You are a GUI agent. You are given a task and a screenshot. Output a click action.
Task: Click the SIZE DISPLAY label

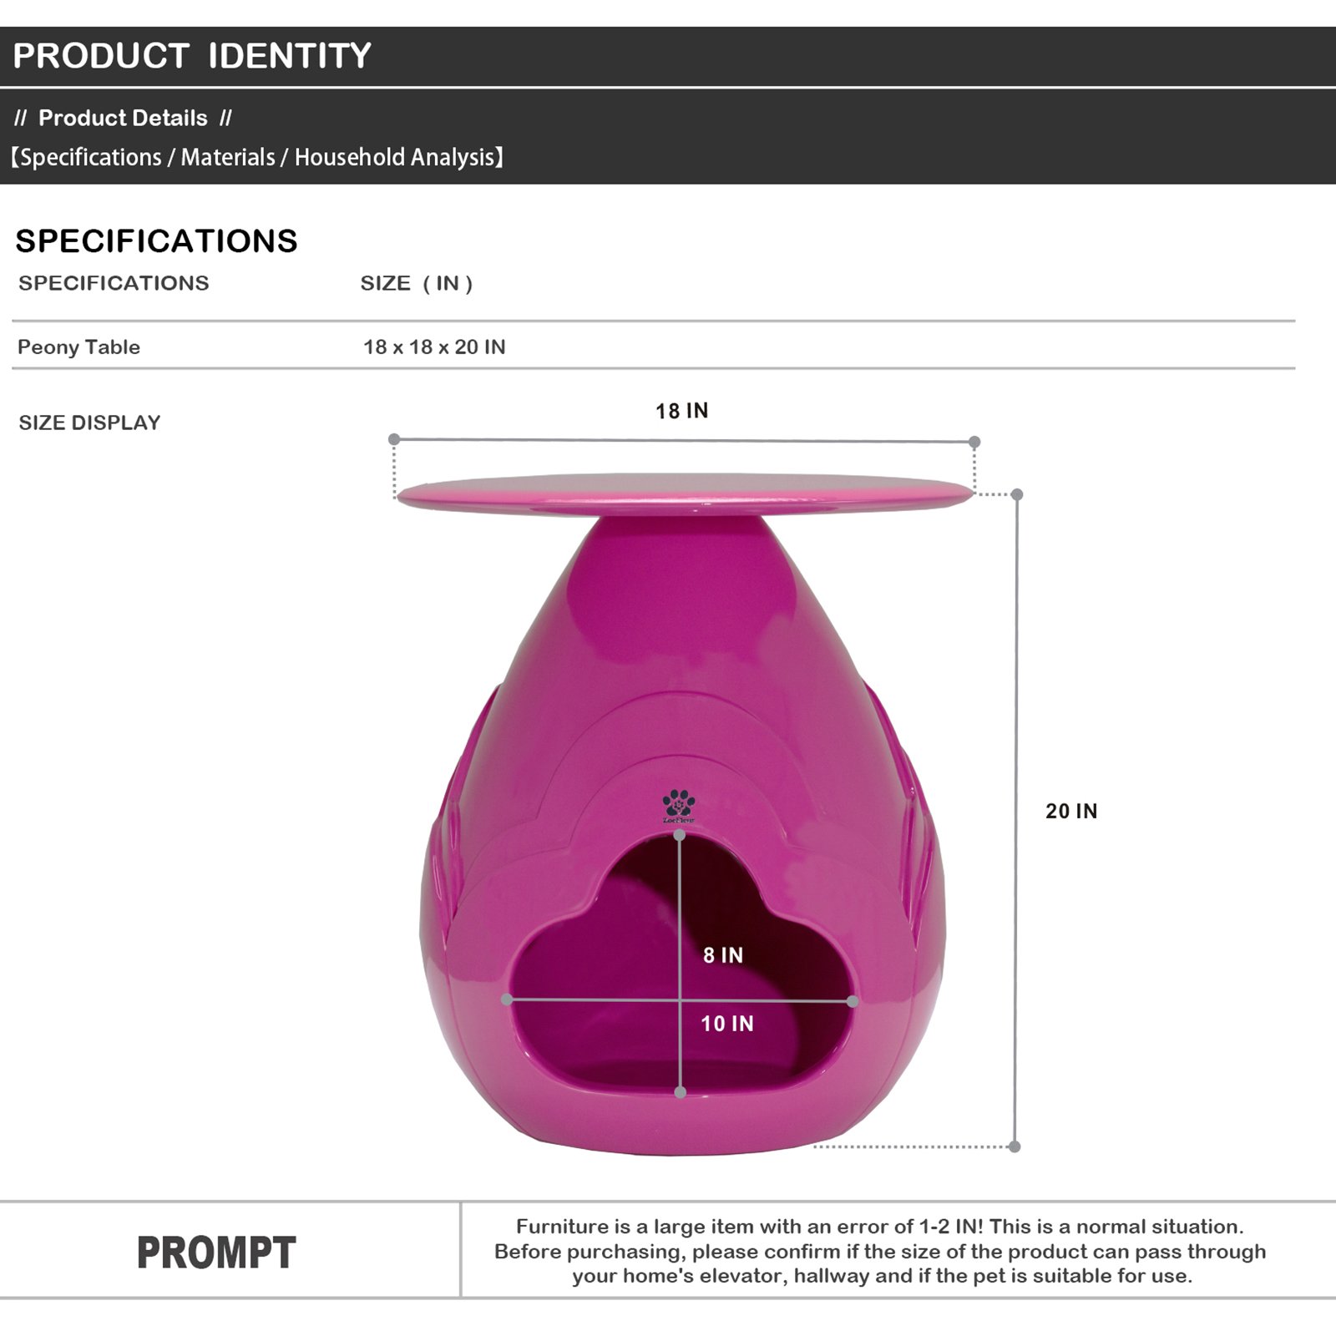89,423
